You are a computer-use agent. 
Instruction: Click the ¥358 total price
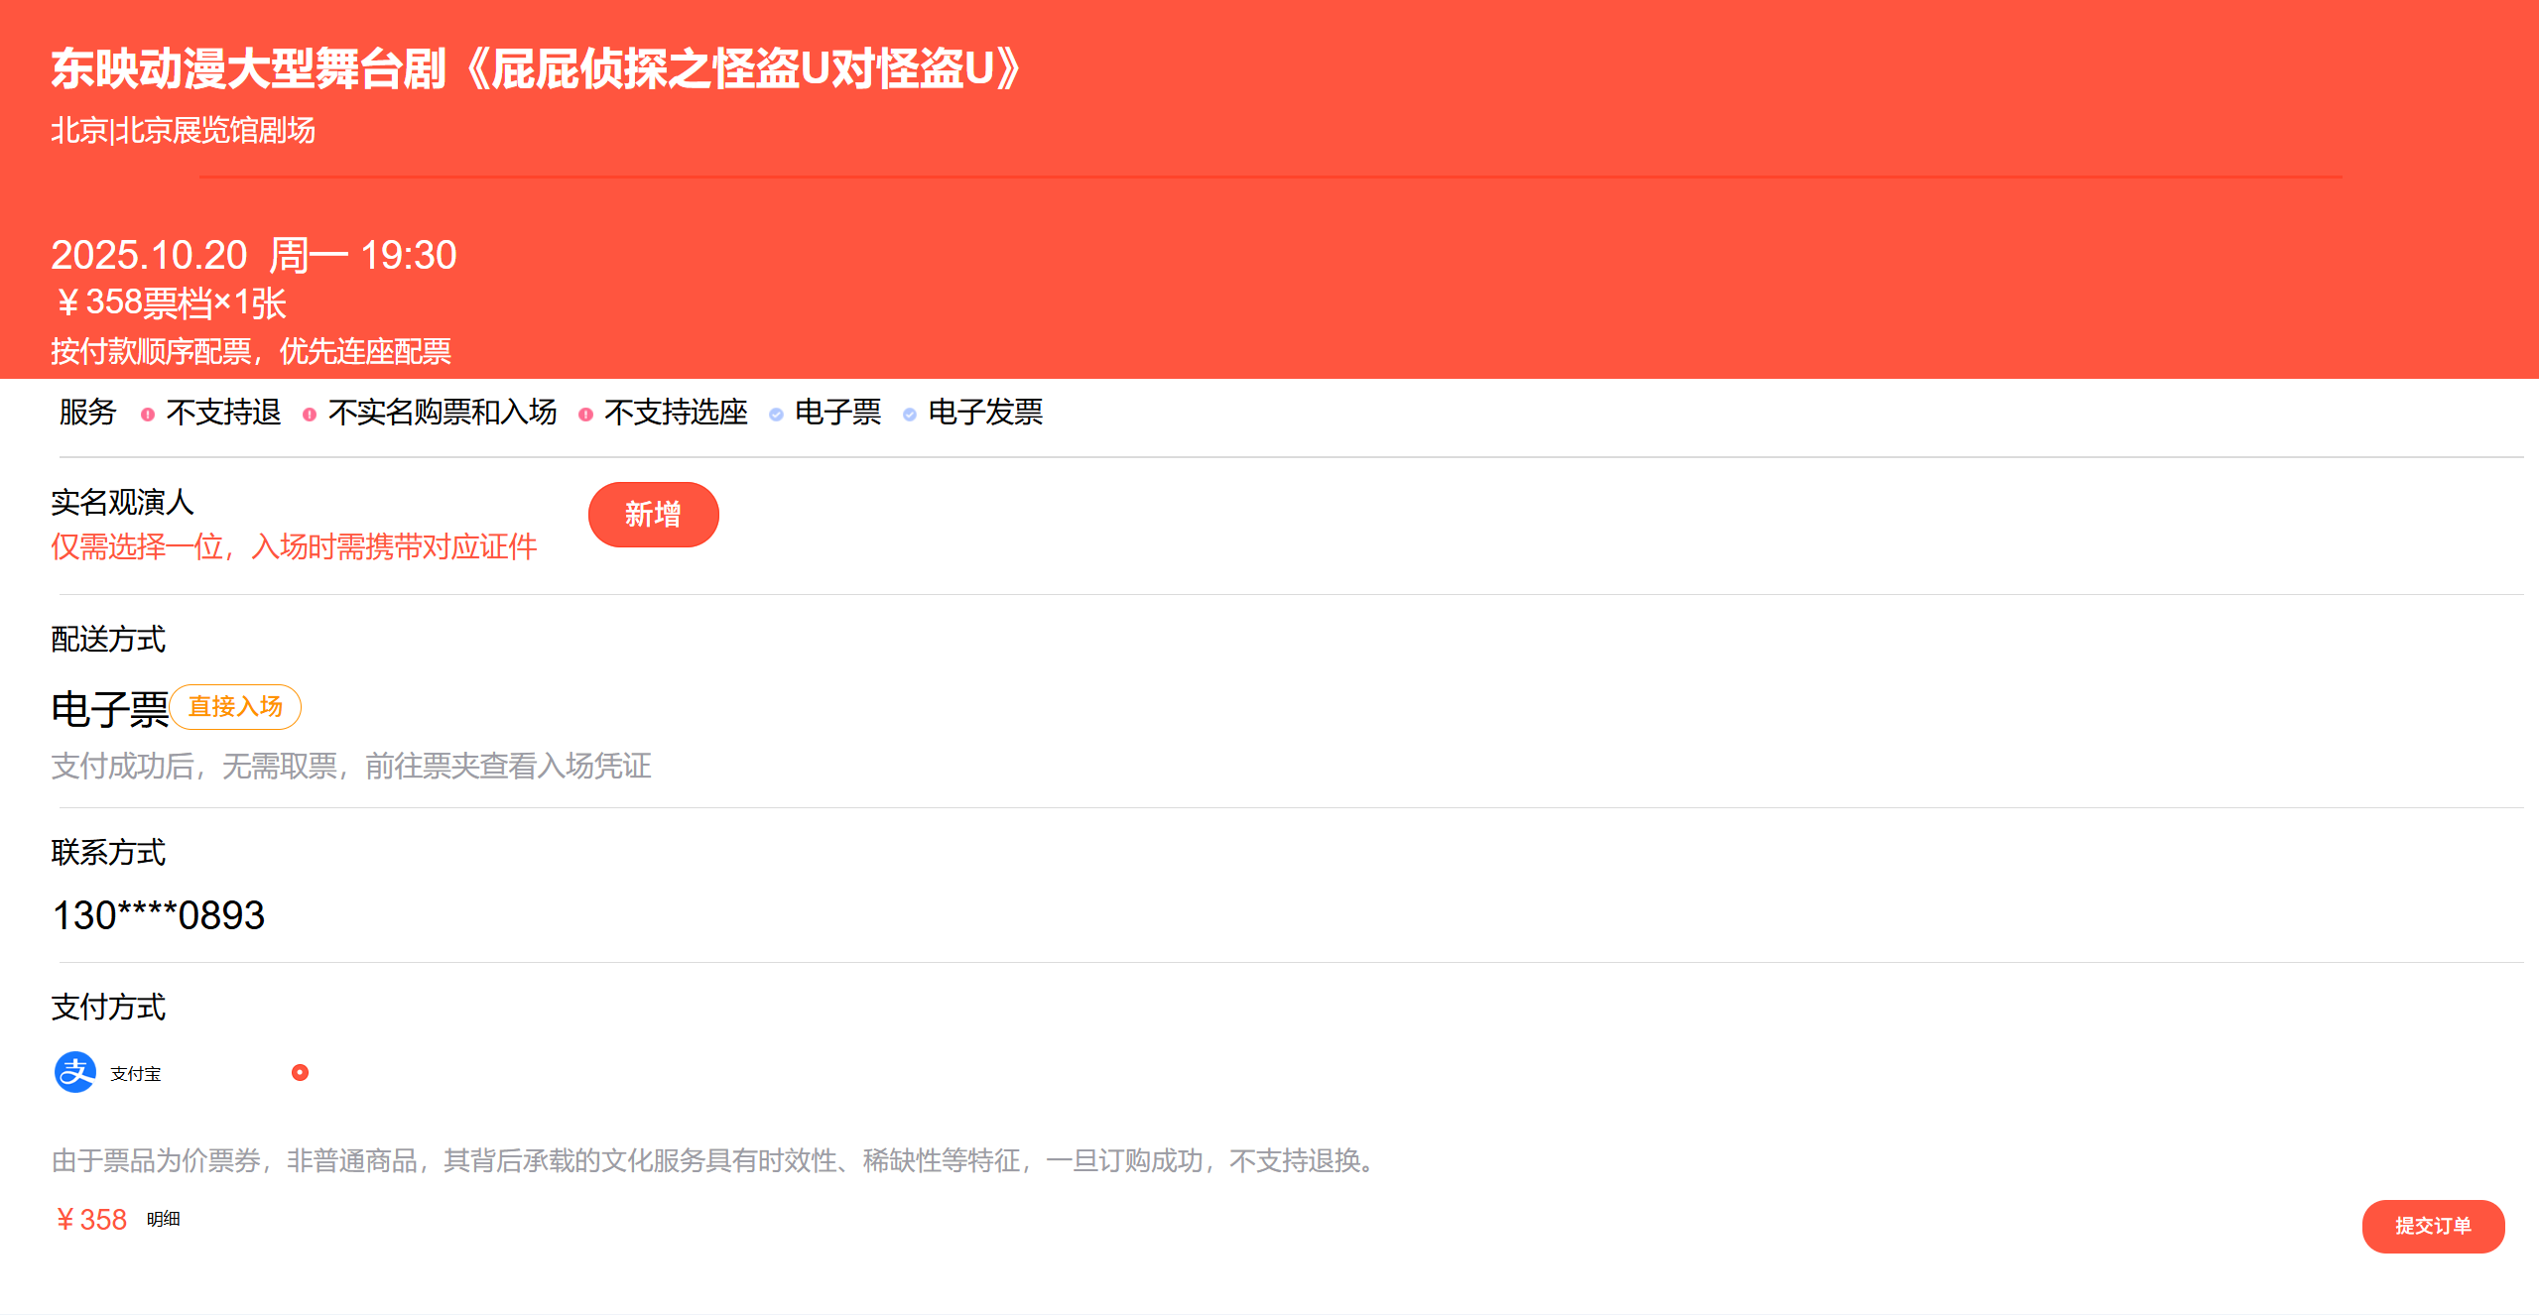91,1220
